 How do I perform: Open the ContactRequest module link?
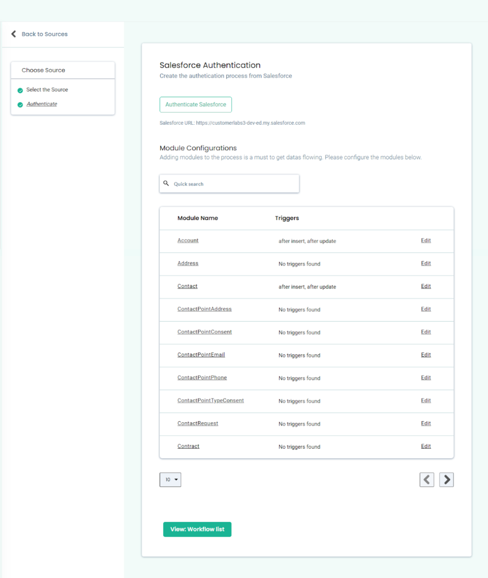(x=198, y=423)
